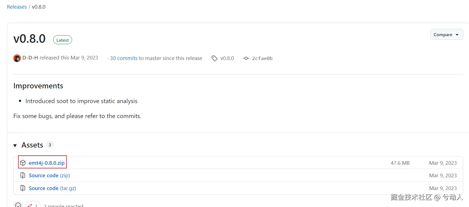Open commit 2cfae0b hash link

[262, 58]
